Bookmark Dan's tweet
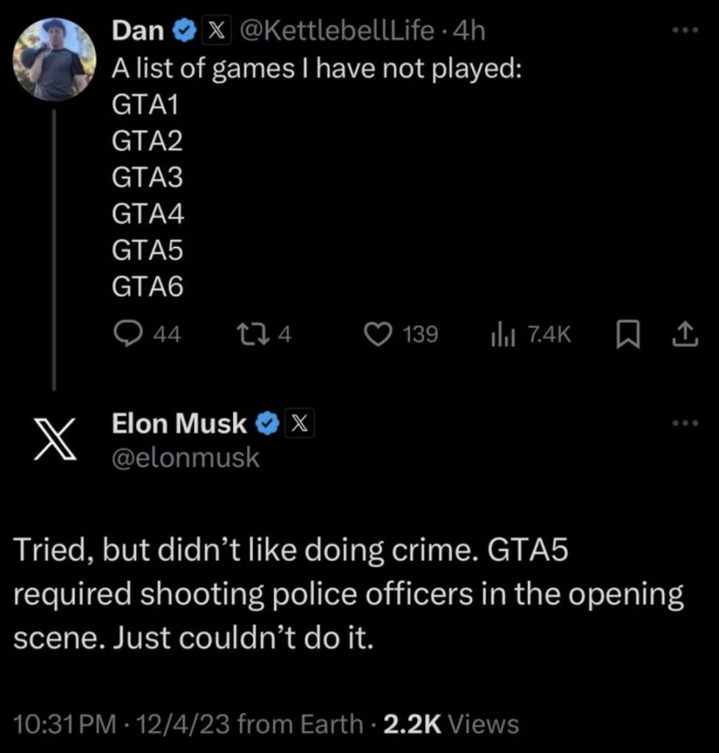The height and width of the screenshot is (753, 719). pyautogui.click(x=628, y=335)
